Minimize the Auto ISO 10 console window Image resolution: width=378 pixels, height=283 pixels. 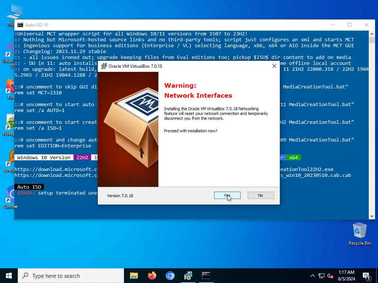click(333, 25)
